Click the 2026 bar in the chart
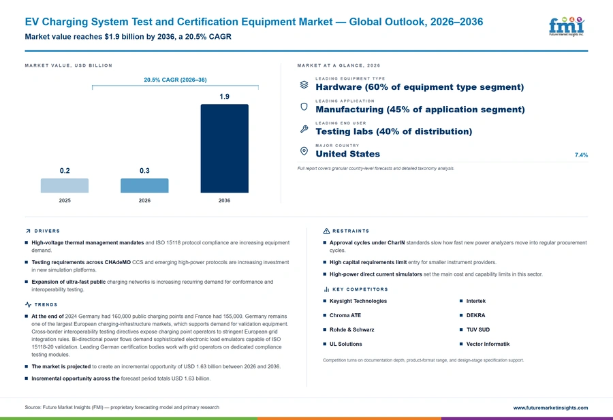The height and width of the screenshot is (420, 613). (x=144, y=186)
